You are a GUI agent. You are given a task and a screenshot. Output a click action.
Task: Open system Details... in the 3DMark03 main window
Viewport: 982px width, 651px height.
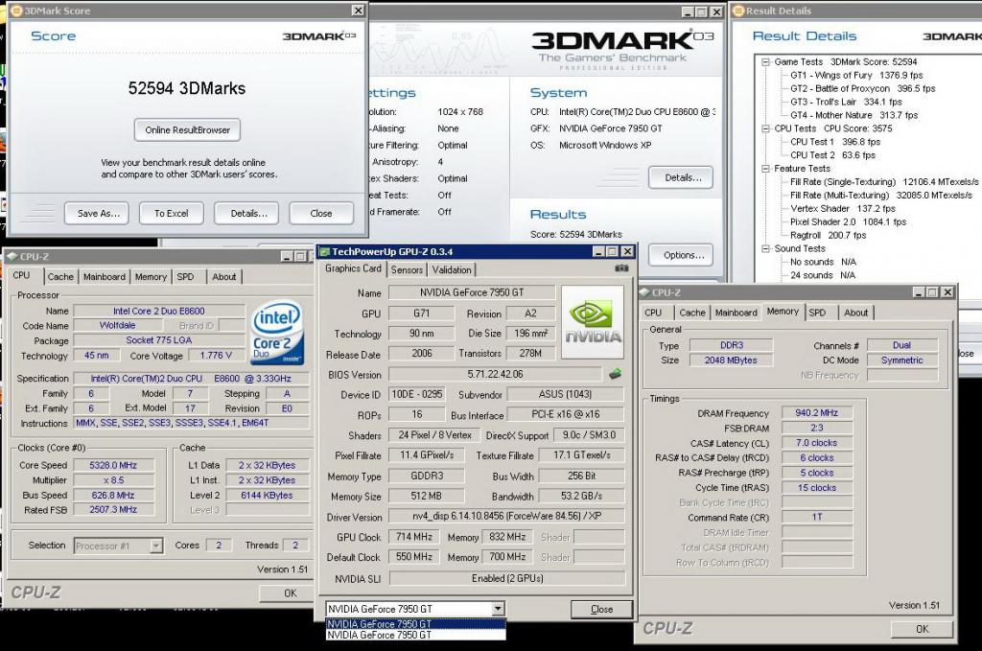click(x=683, y=177)
